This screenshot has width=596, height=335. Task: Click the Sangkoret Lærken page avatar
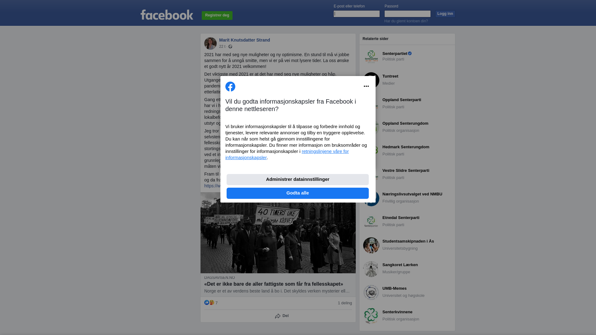click(371, 269)
